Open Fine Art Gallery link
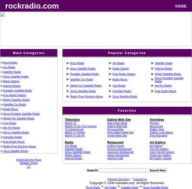This screenshot has height=189, width=192. [159, 149]
